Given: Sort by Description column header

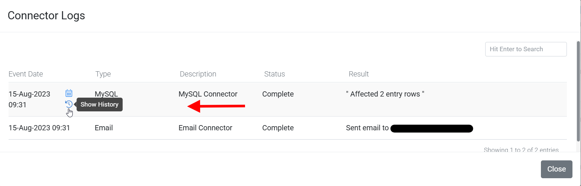Looking at the screenshot, I should point(198,74).
